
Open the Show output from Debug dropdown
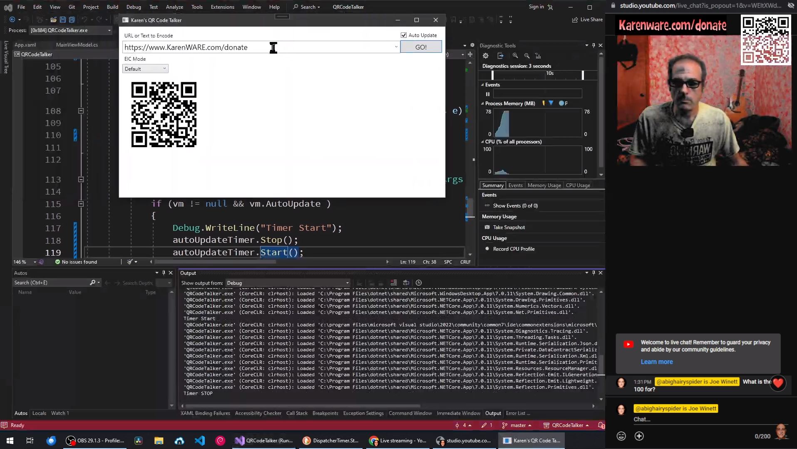click(x=347, y=283)
